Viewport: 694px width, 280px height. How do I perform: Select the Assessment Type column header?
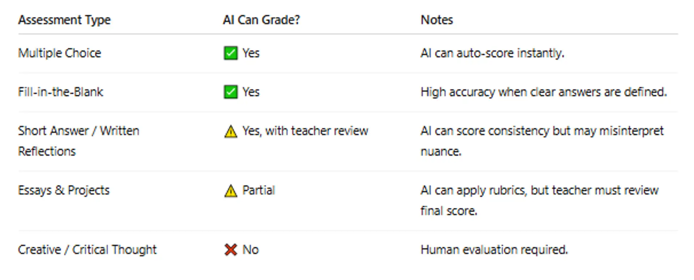coord(64,20)
